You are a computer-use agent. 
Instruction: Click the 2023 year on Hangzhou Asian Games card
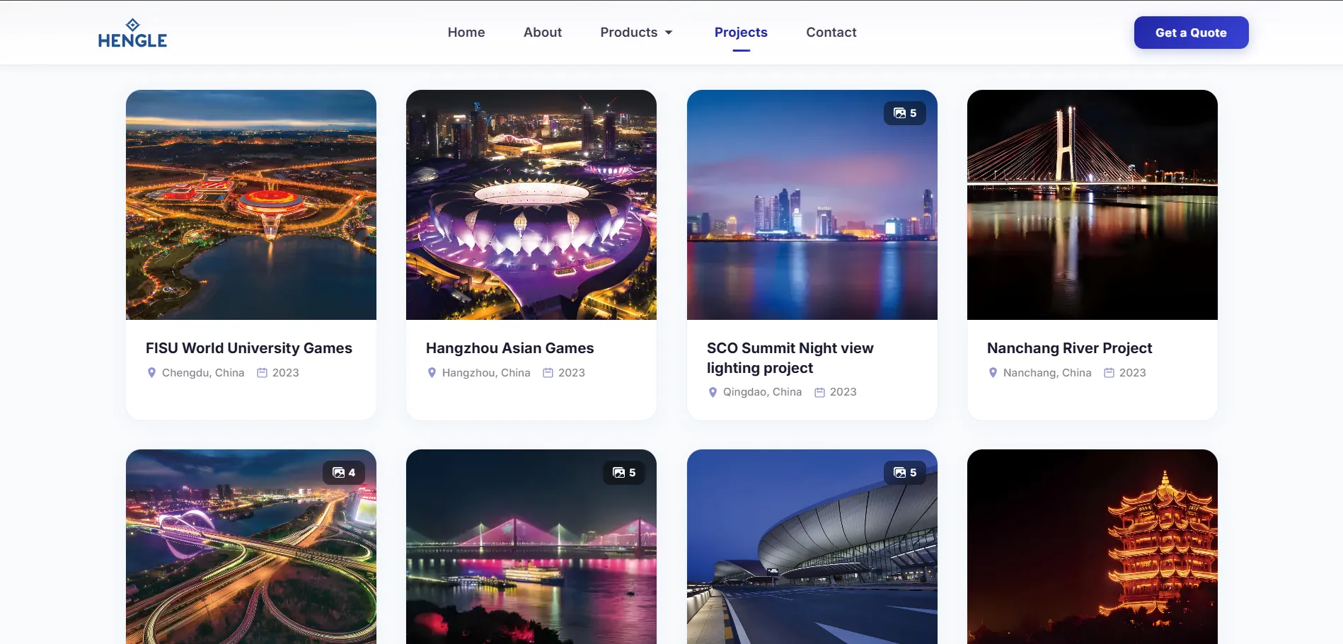[x=571, y=373]
